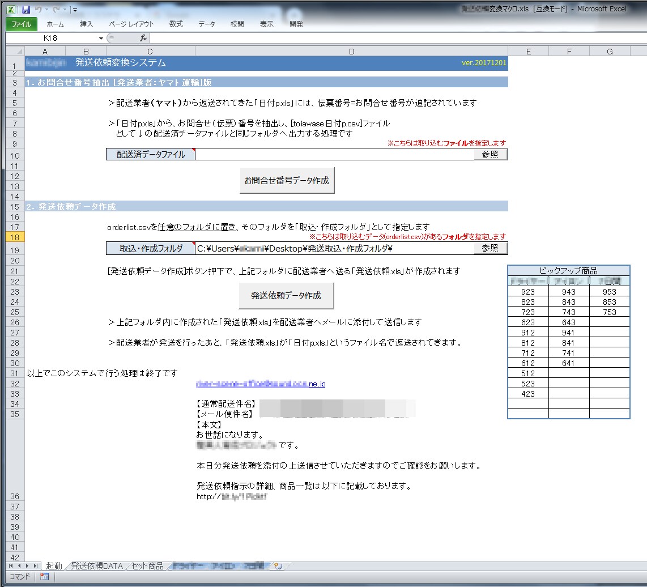Click cell containing 512
The image size is (647, 587).
(x=528, y=373)
